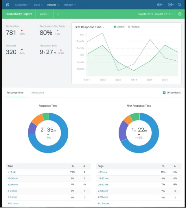Open the Mailboxes menu
The height and width of the screenshot is (208, 186).
(22, 5)
